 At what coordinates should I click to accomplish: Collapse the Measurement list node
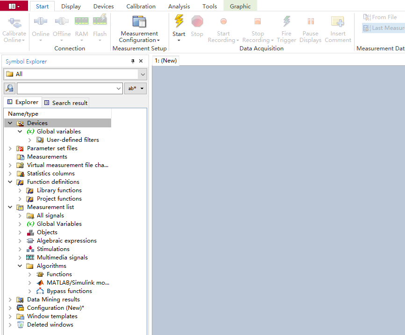[10, 207]
